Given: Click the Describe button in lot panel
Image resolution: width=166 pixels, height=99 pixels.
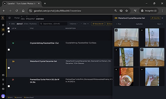Looking at the screenshot, I should pyautogui.click(x=156, y=18).
